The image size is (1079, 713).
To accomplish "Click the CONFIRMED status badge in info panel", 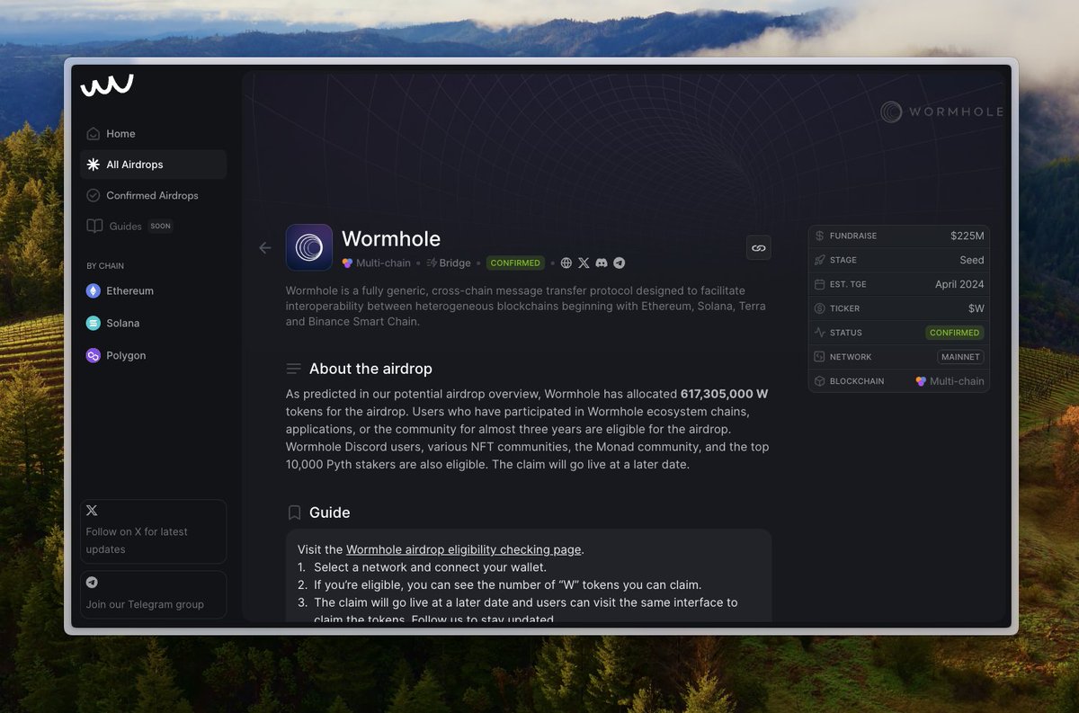I will 955,333.
